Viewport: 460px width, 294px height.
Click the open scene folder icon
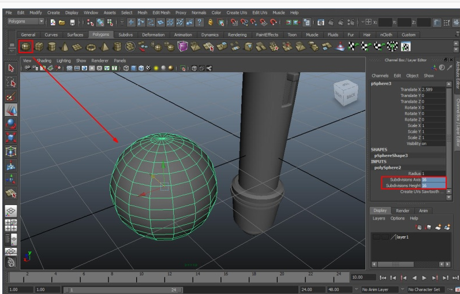62,23
